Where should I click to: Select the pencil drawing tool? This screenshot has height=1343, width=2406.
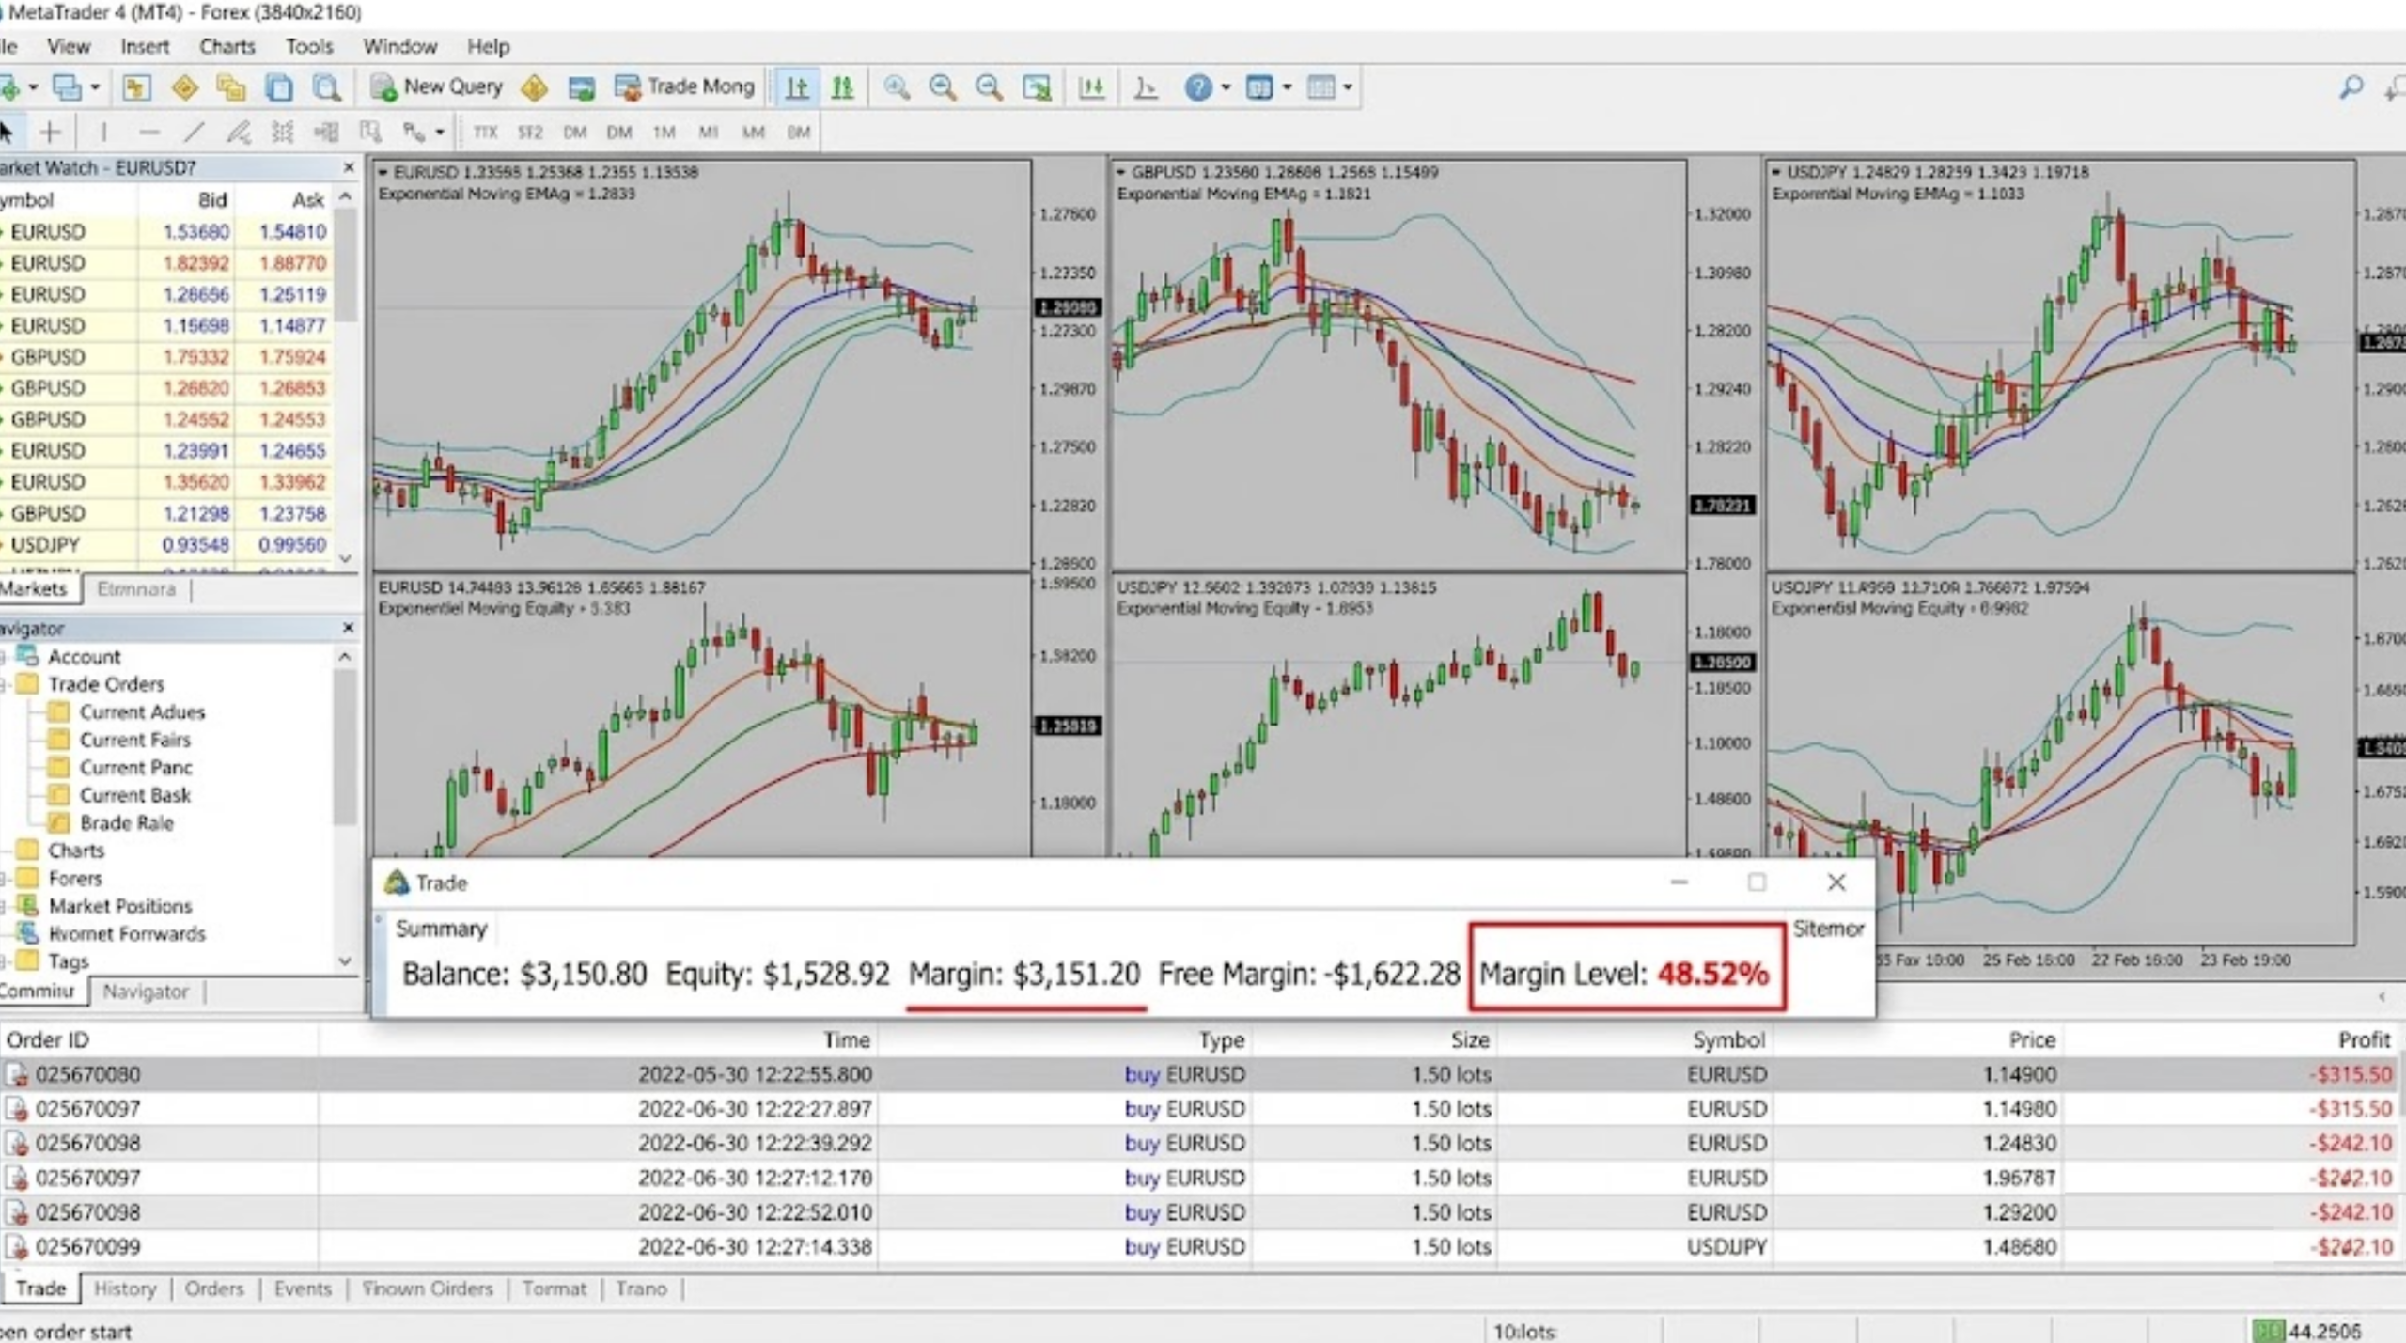[x=239, y=133]
